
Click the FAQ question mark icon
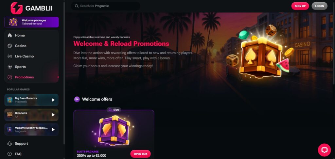click(9, 154)
